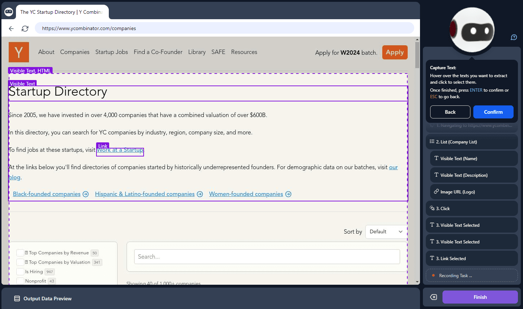
Task: Enable the Is Hiring filter checkbox
Action: point(20,272)
